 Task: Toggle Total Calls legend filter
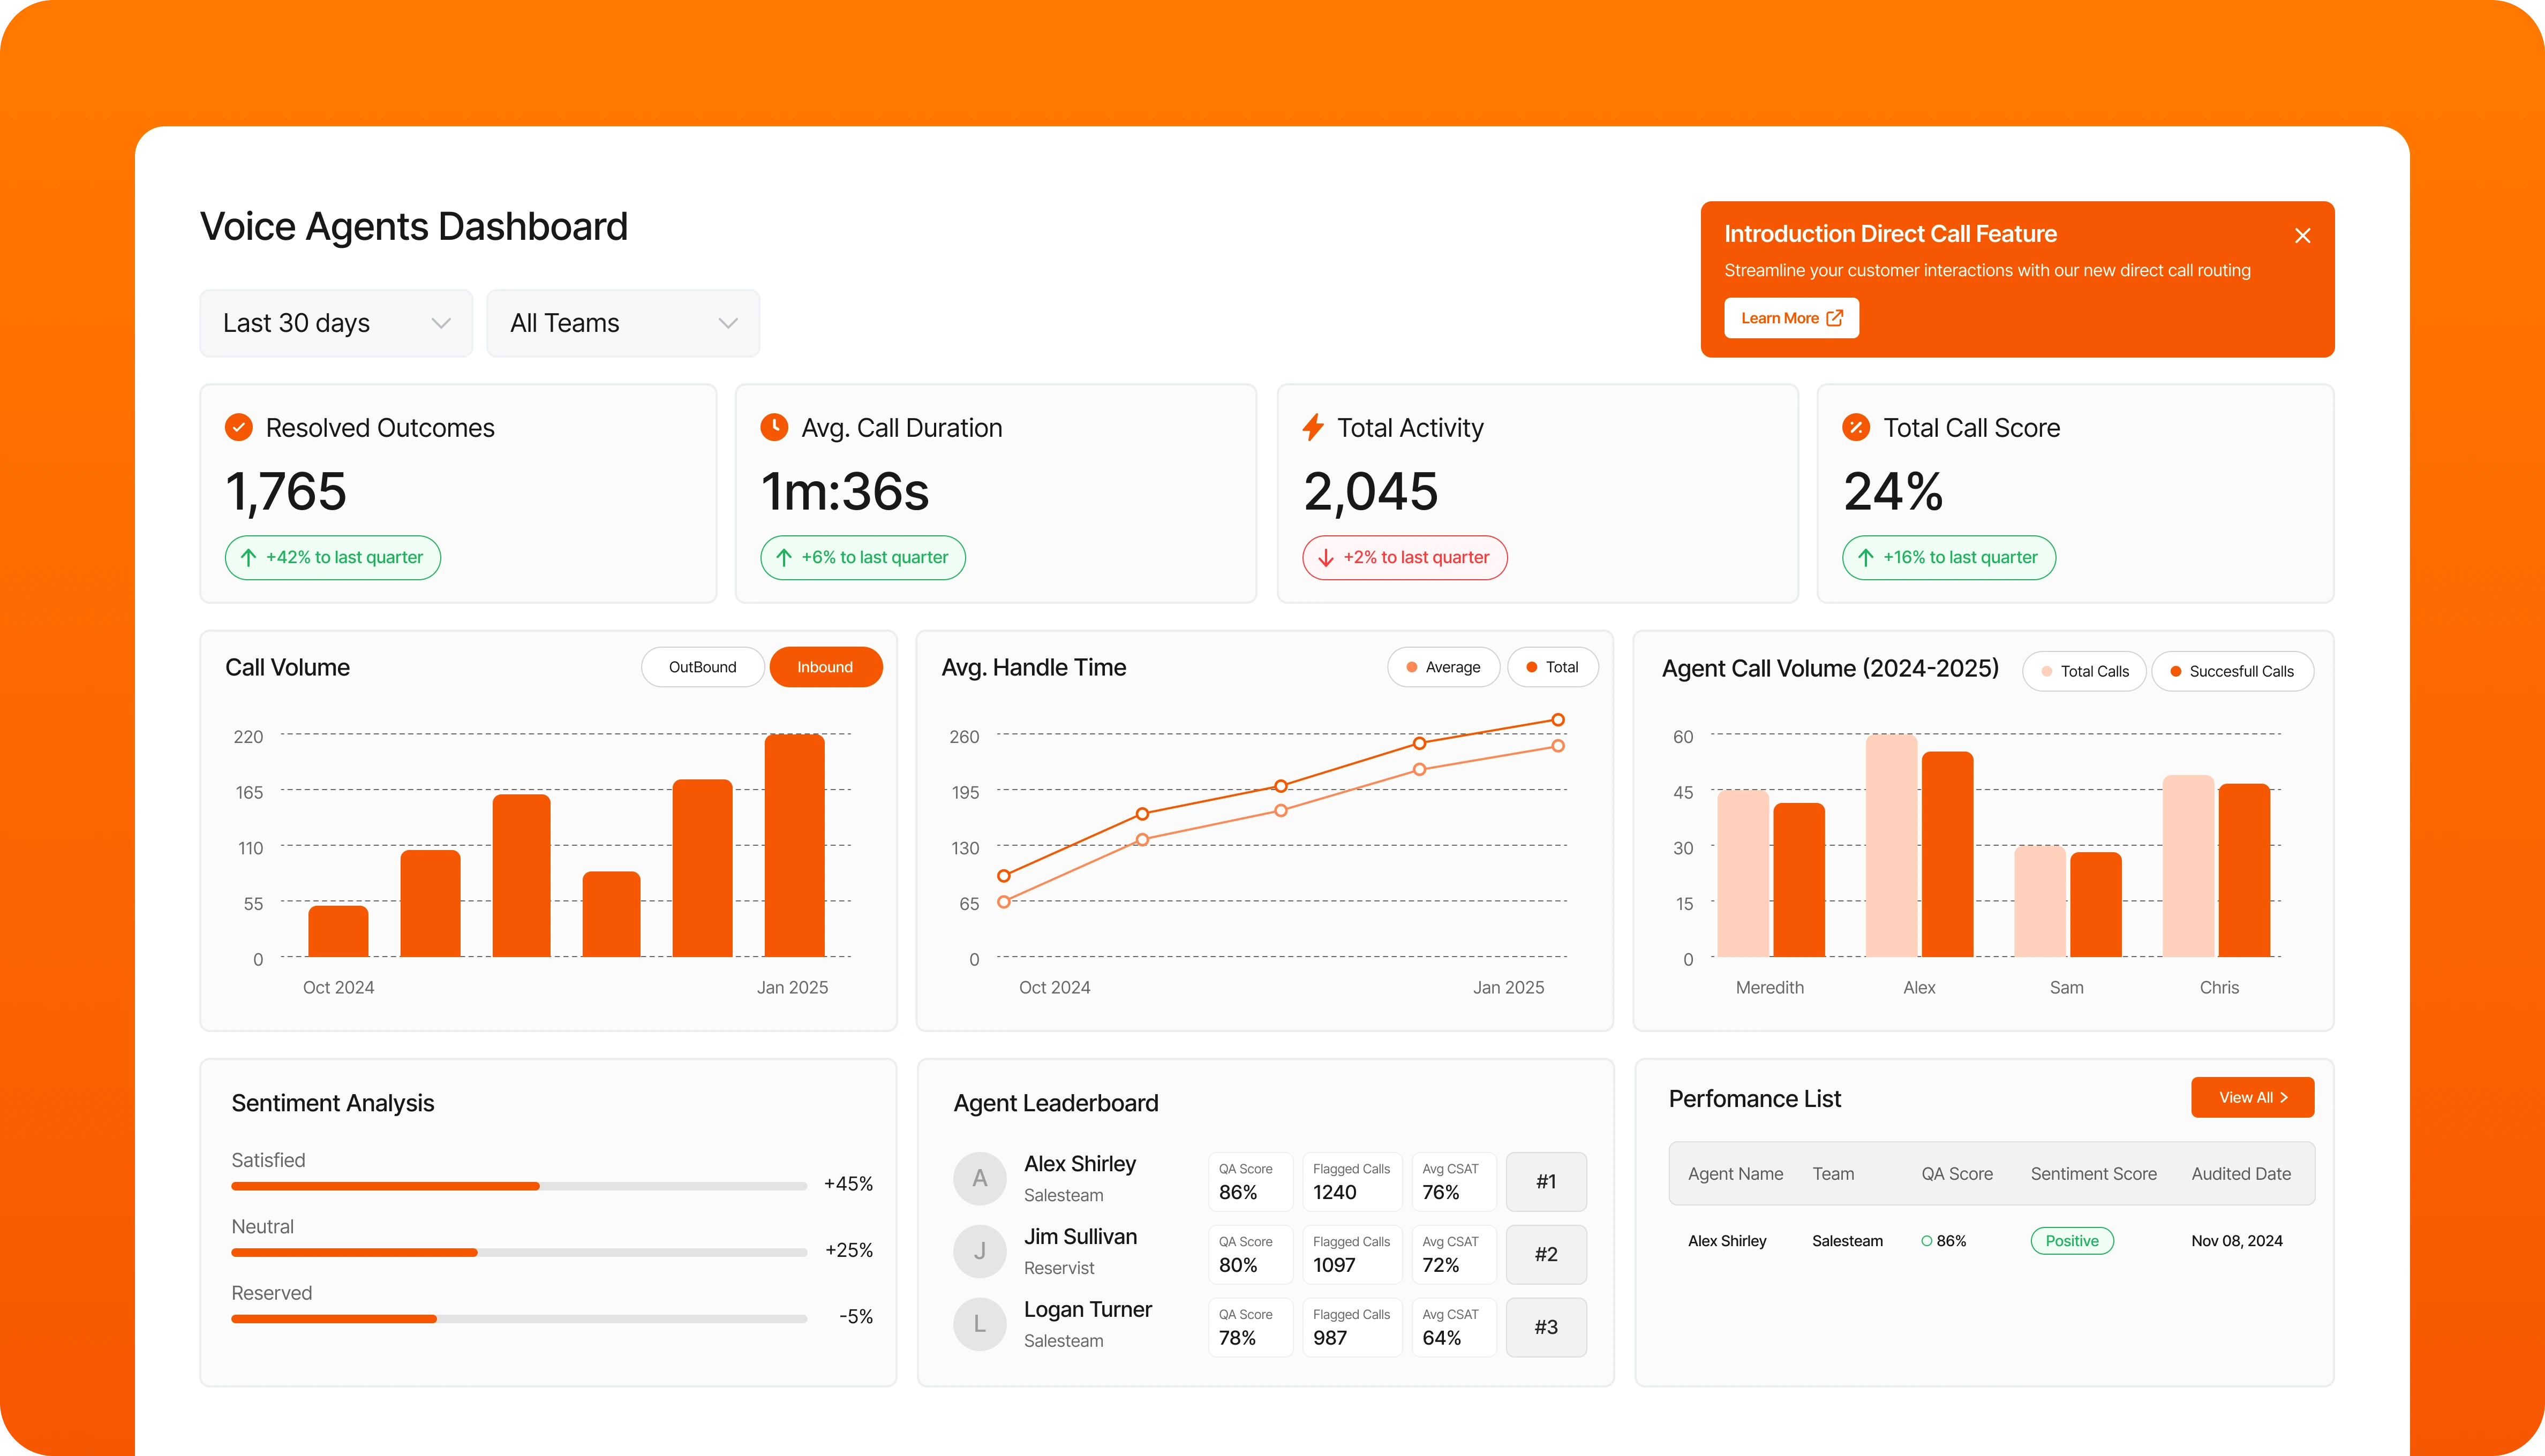(2084, 672)
